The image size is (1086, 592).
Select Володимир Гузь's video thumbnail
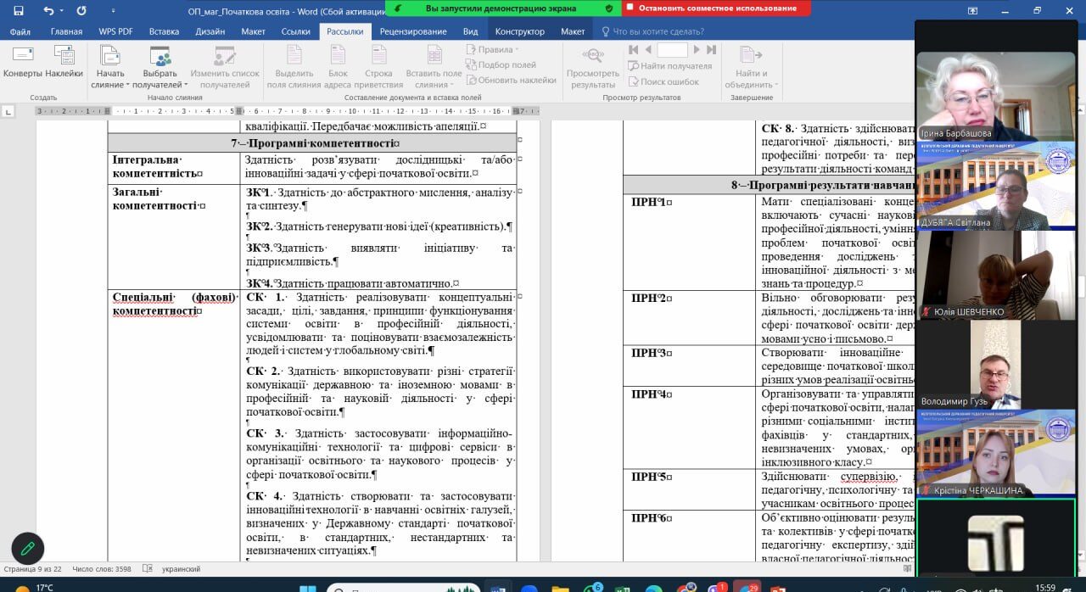(x=995, y=365)
